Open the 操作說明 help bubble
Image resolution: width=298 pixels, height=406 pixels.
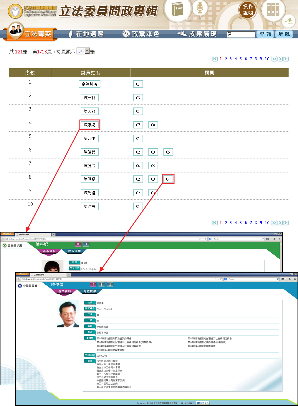tap(248, 10)
